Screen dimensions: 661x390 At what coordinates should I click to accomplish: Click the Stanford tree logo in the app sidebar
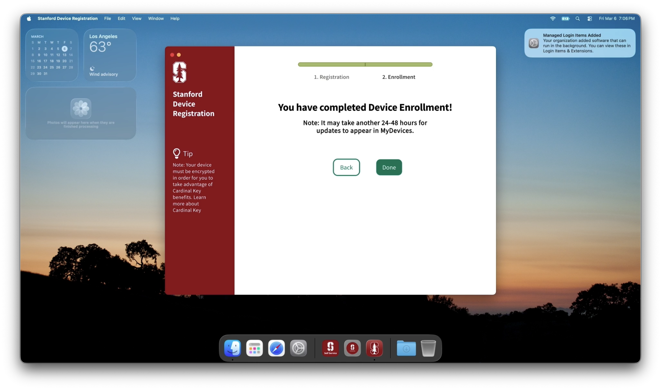tap(179, 72)
